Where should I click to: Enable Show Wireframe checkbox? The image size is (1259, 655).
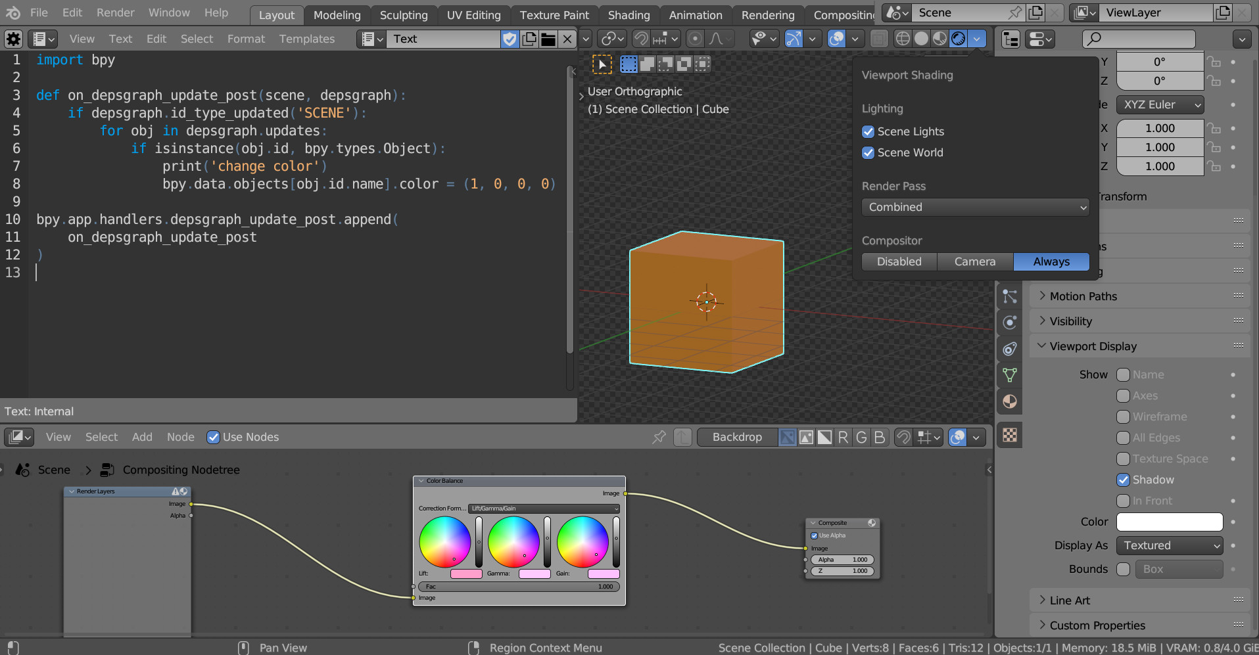click(x=1123, y=417)
